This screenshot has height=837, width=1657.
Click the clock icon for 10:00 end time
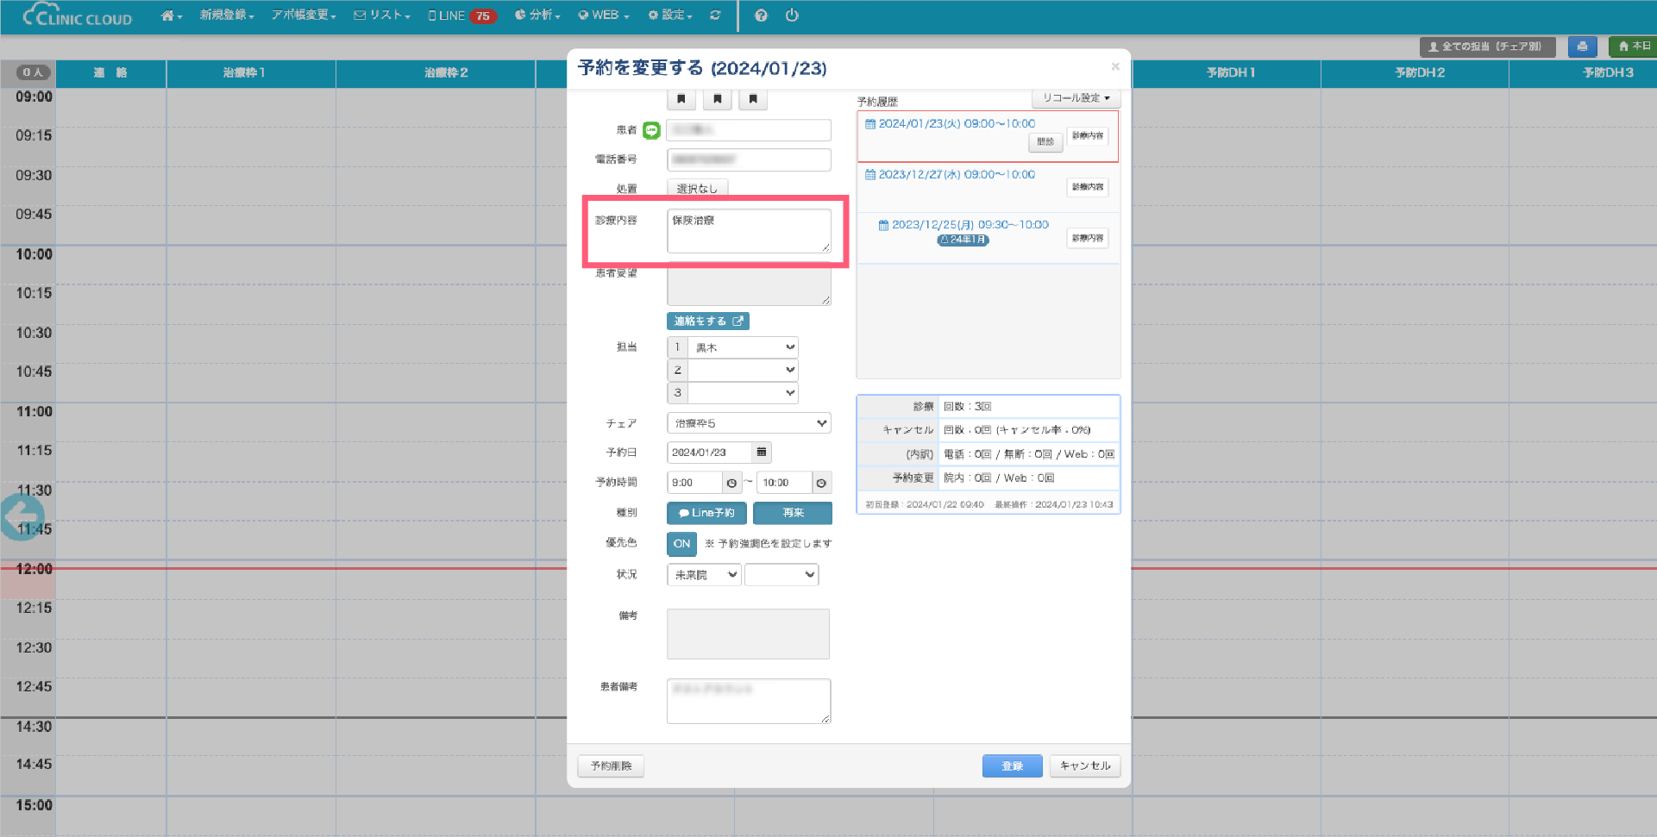coord(821,483)
